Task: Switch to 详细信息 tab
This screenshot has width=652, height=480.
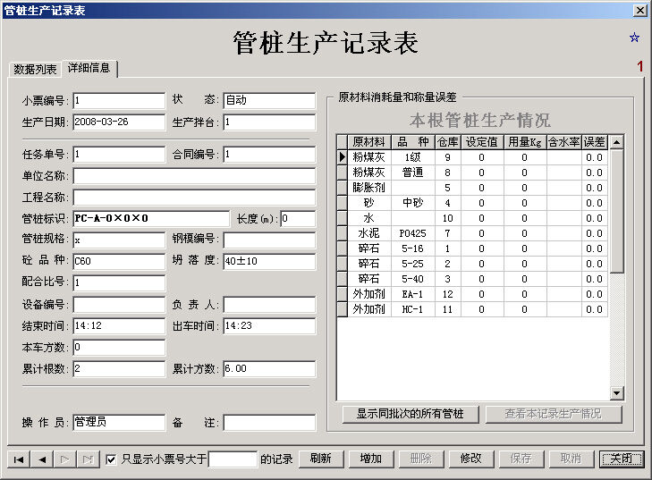Action: (x=89, y=68)
